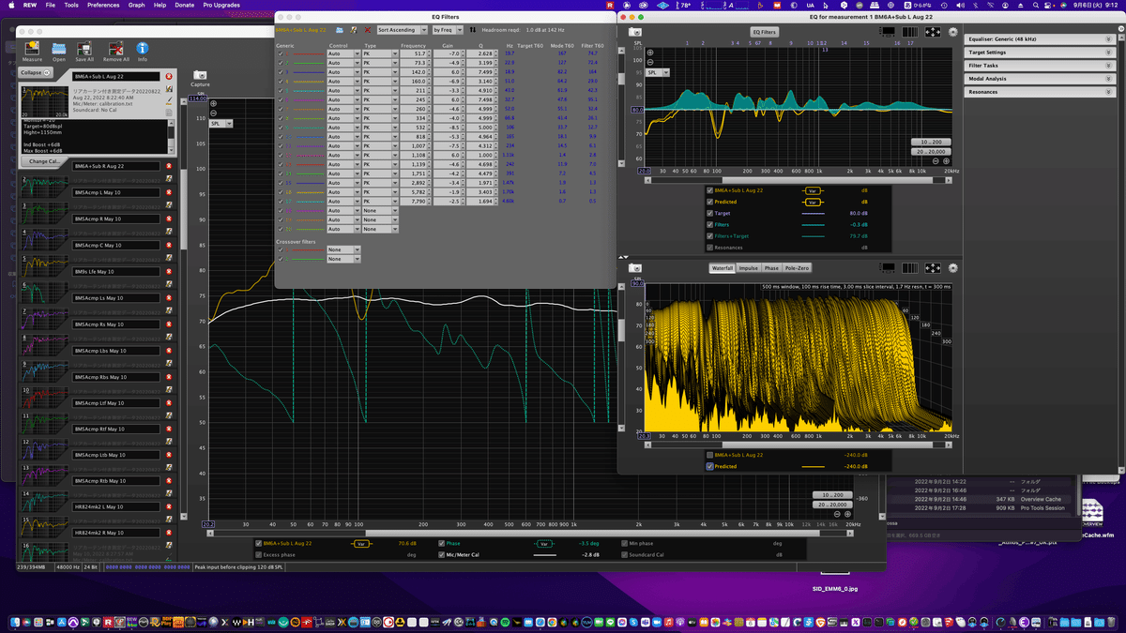This screenshot has height=633, width=1126.
Task: Open the Sort Ascending dropdown
Action: click(402, 30)
